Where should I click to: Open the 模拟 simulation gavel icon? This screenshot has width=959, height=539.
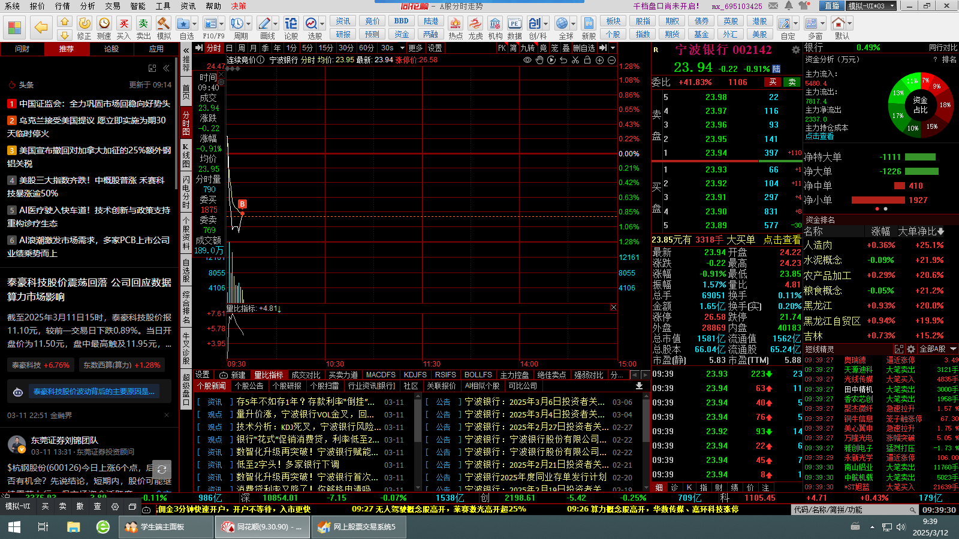(164, 28)
